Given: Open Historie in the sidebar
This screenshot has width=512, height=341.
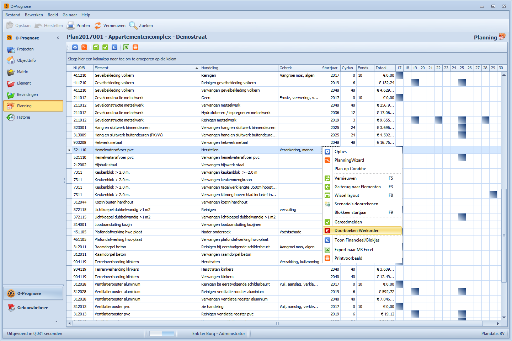Looking at the screenshot, I should pyautogui.click(x=33, y=117).
